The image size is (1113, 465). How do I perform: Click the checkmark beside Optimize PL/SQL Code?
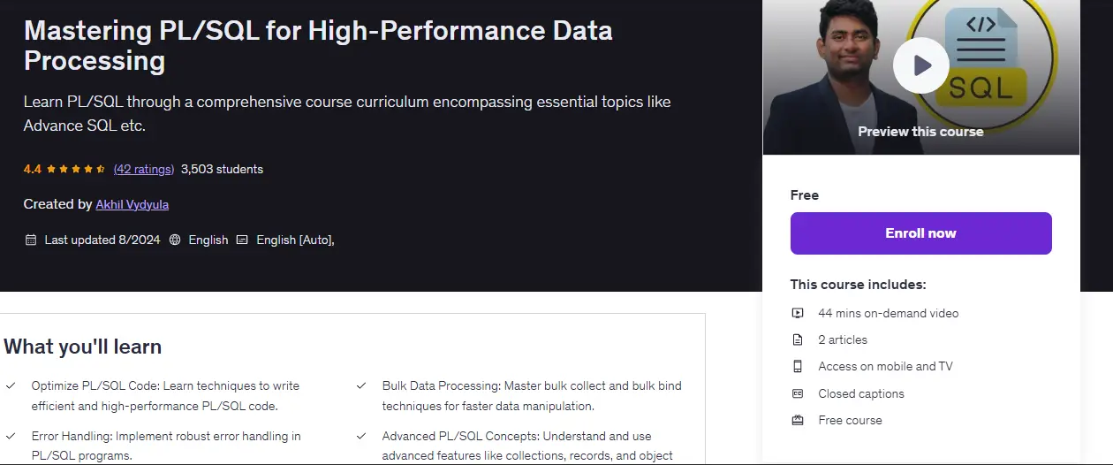(11, 386)
